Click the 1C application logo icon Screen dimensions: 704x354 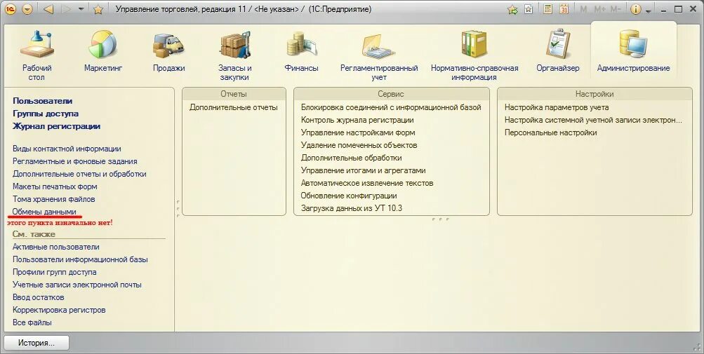point(10,9)
